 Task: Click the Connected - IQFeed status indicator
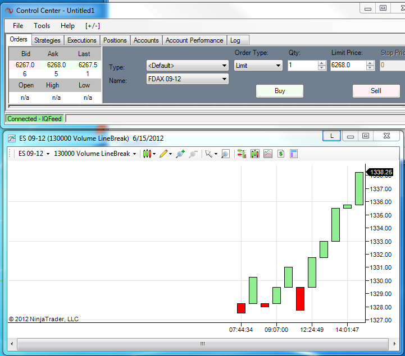[35, 119]
